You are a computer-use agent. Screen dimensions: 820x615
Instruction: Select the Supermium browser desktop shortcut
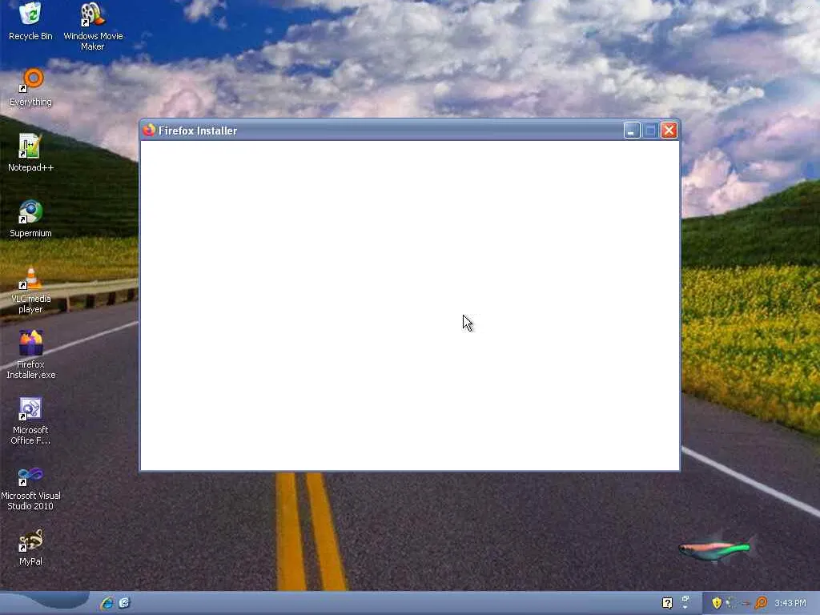pos(30,219)
